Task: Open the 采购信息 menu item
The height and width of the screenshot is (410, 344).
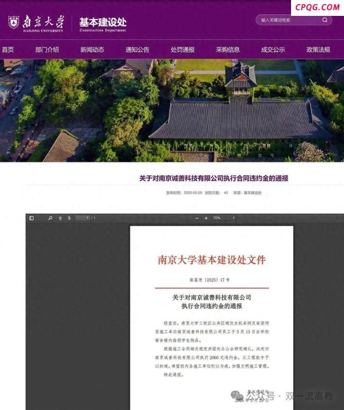Action: point(228,49)
